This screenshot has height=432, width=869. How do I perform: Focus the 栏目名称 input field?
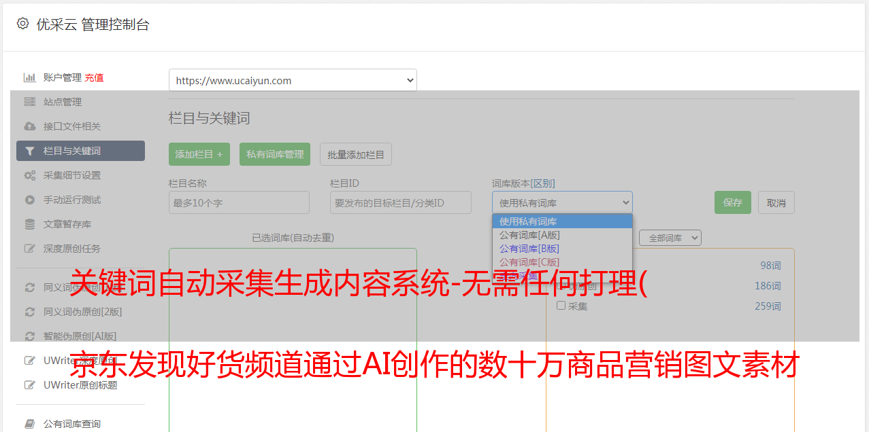click(x=239, y=202)
